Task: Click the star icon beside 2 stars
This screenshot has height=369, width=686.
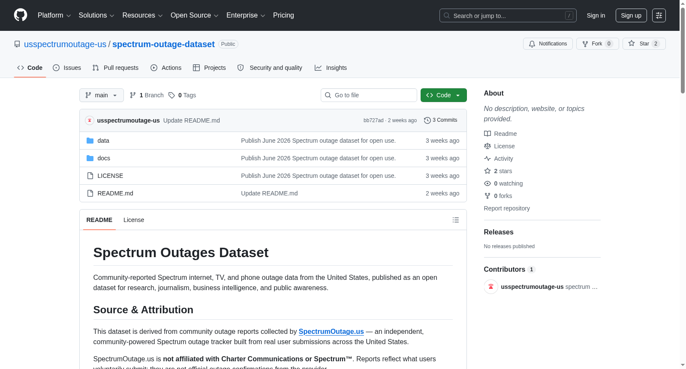Action: (x=487, y=171)
